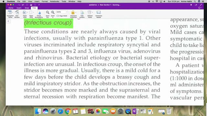The height and width of the screenshot is (116, 207).
Task: Collapse the page with the back chevron
Action: [x=8, y=21]
